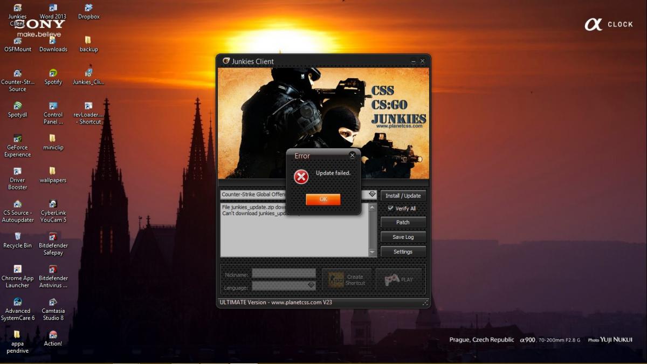Click the "Update failed." error message

[333, 173]
